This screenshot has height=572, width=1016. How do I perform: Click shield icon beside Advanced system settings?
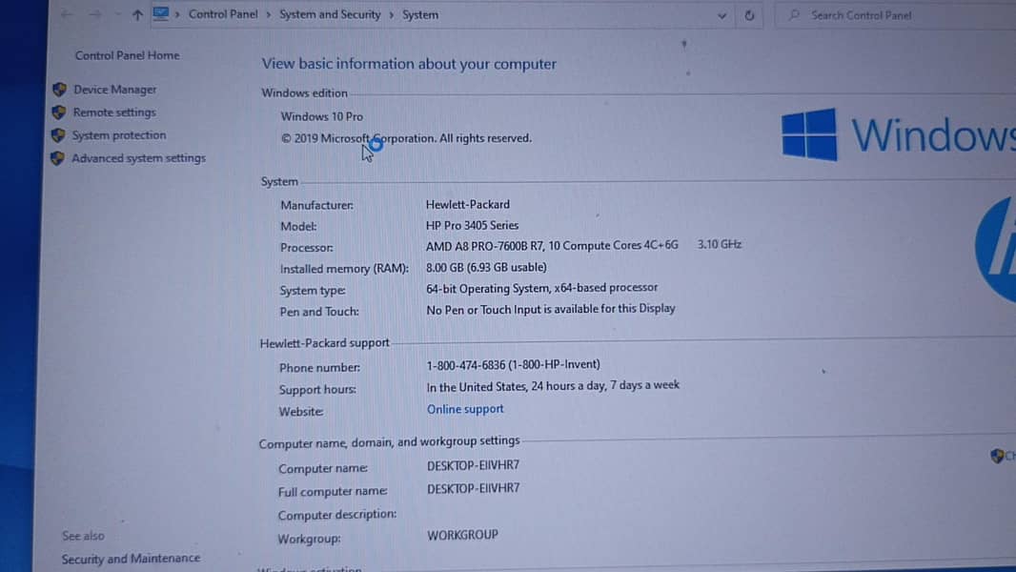[x=58, y=158]
